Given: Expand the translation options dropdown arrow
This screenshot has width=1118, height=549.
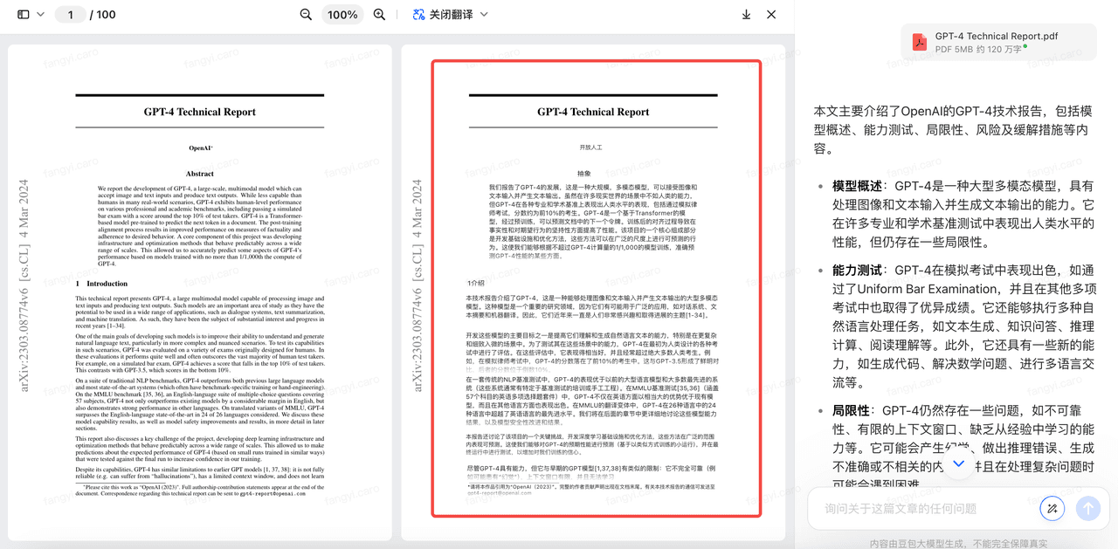Looking at the screenshot, I should pyautogui.click(x=484, y=15).
